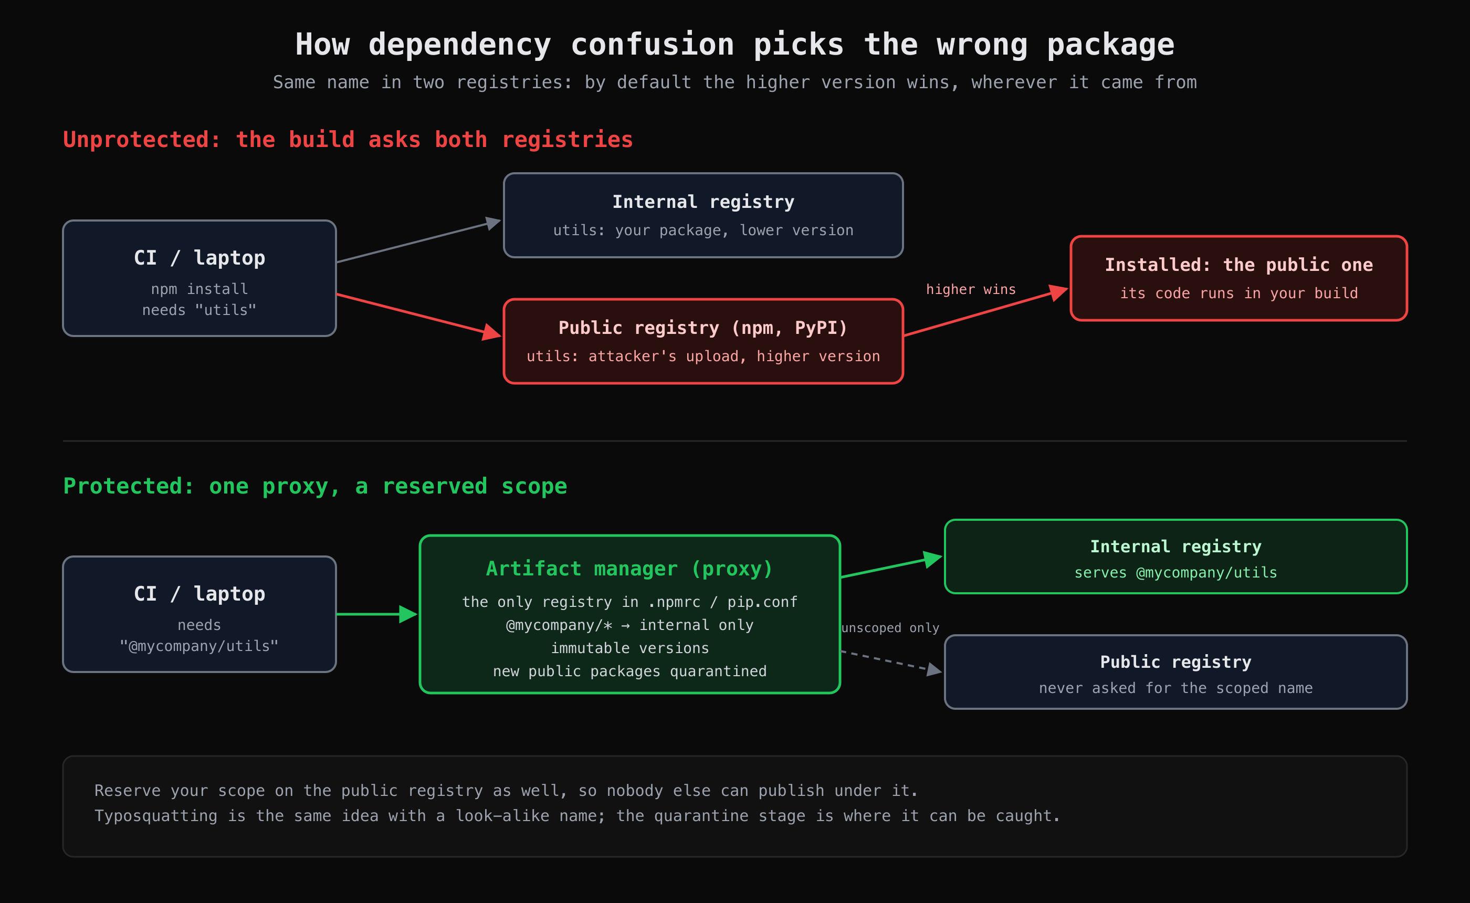
Task: Click 'utils: your package, lower version'
Action: [703, 230]
